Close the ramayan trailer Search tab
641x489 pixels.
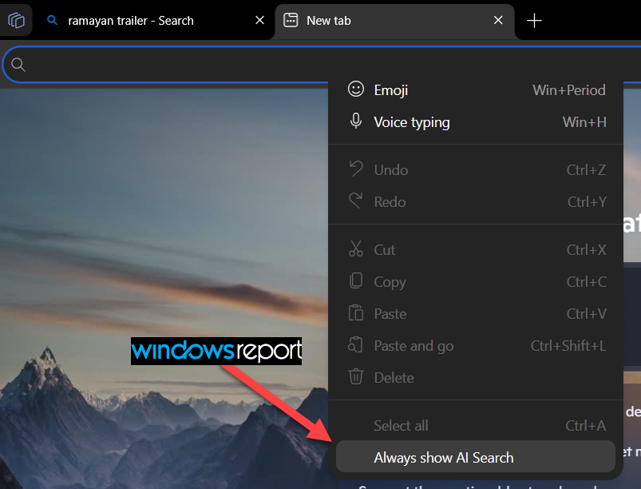tap(259, 20)
